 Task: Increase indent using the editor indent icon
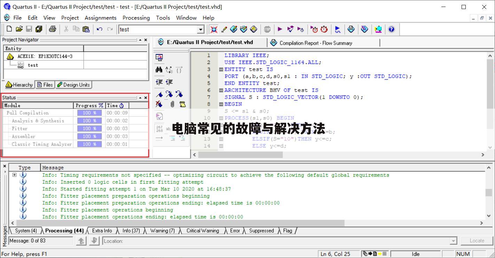click(x=159, y=82)
